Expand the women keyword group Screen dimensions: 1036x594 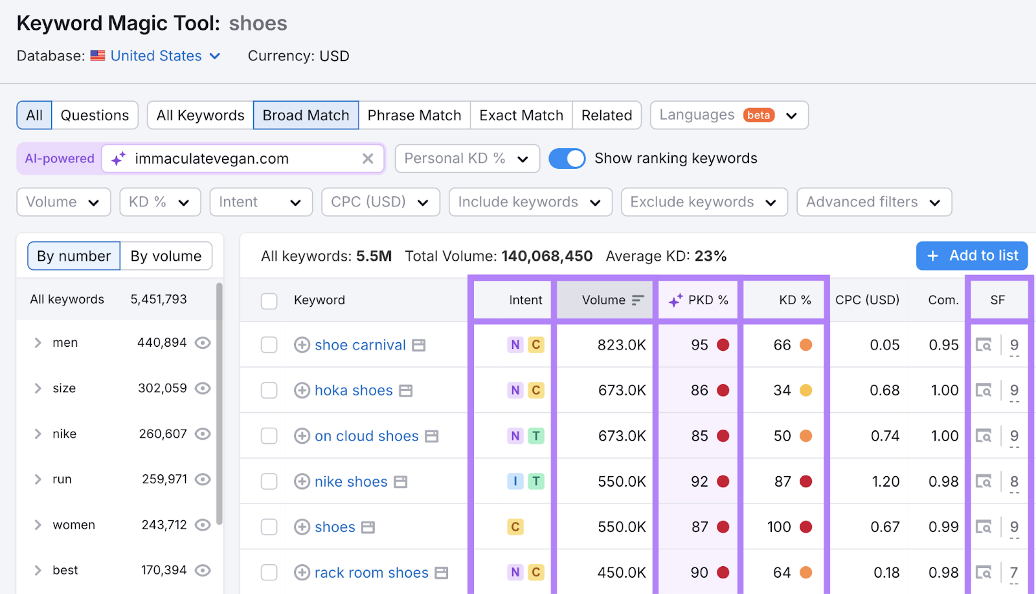[38, 525]
